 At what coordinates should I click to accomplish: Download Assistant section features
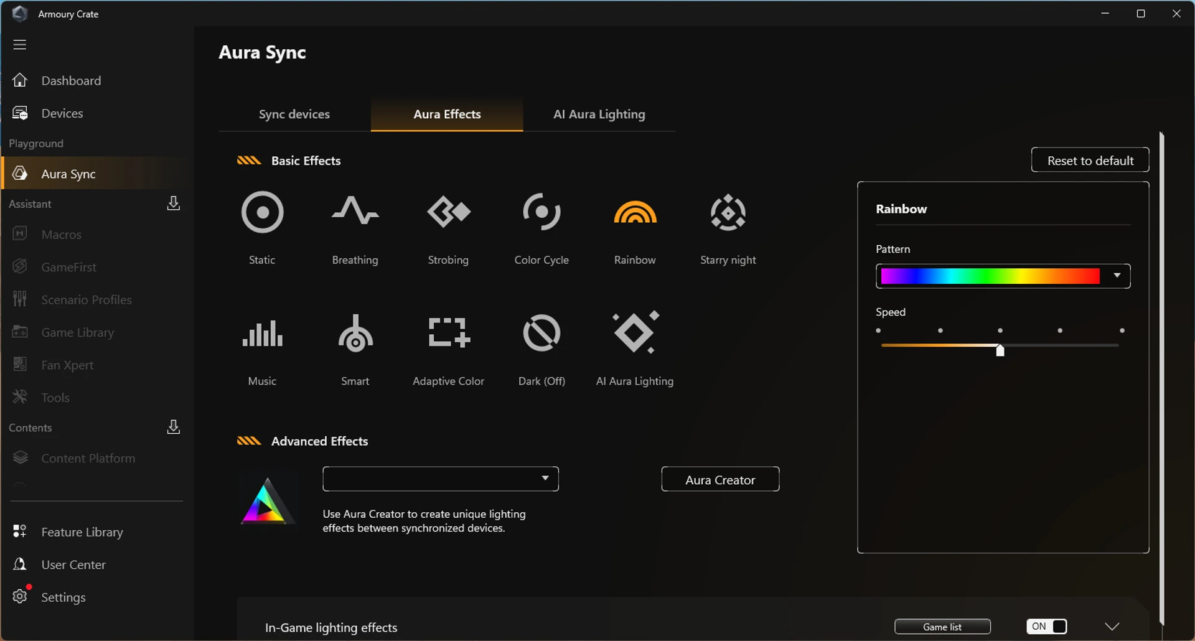coord(174,204)
